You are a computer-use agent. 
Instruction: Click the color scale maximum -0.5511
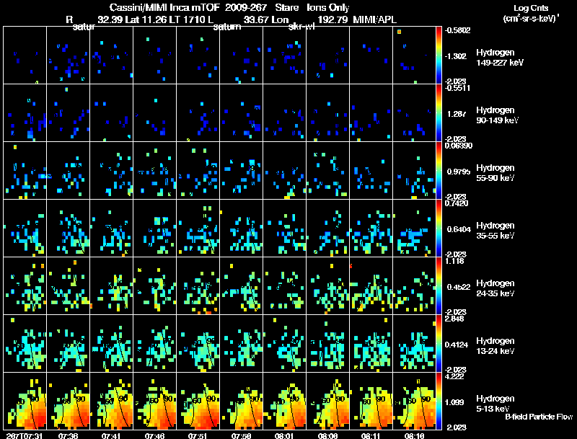pos(457,88)
